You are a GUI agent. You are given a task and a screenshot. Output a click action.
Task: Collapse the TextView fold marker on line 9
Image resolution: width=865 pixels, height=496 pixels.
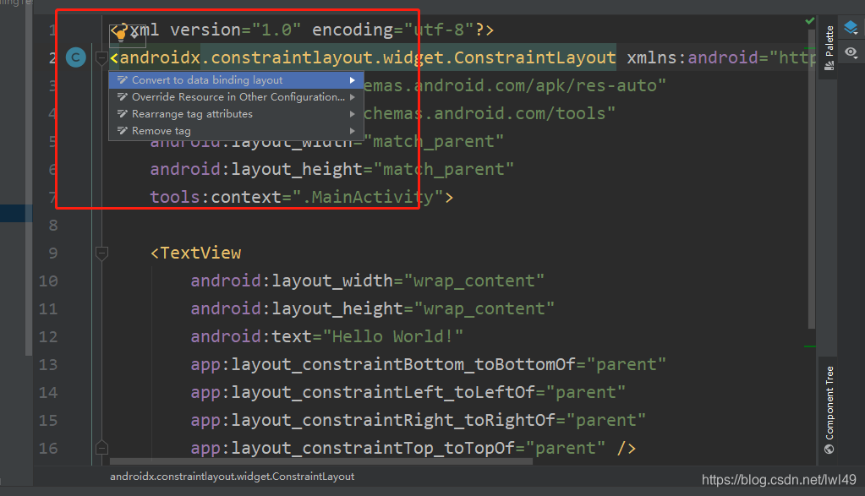[101, 253]
